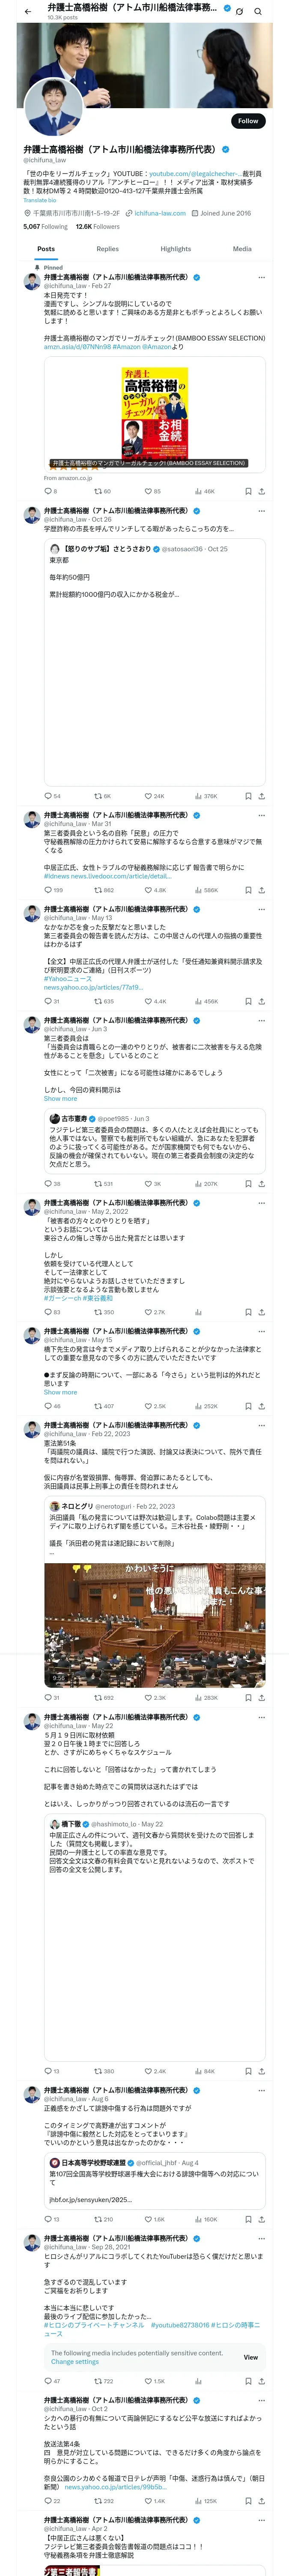Share the pinned Feb 27 post
Image resolution: width=289 pixels, height=2576 pixels.
click(261, 491)
